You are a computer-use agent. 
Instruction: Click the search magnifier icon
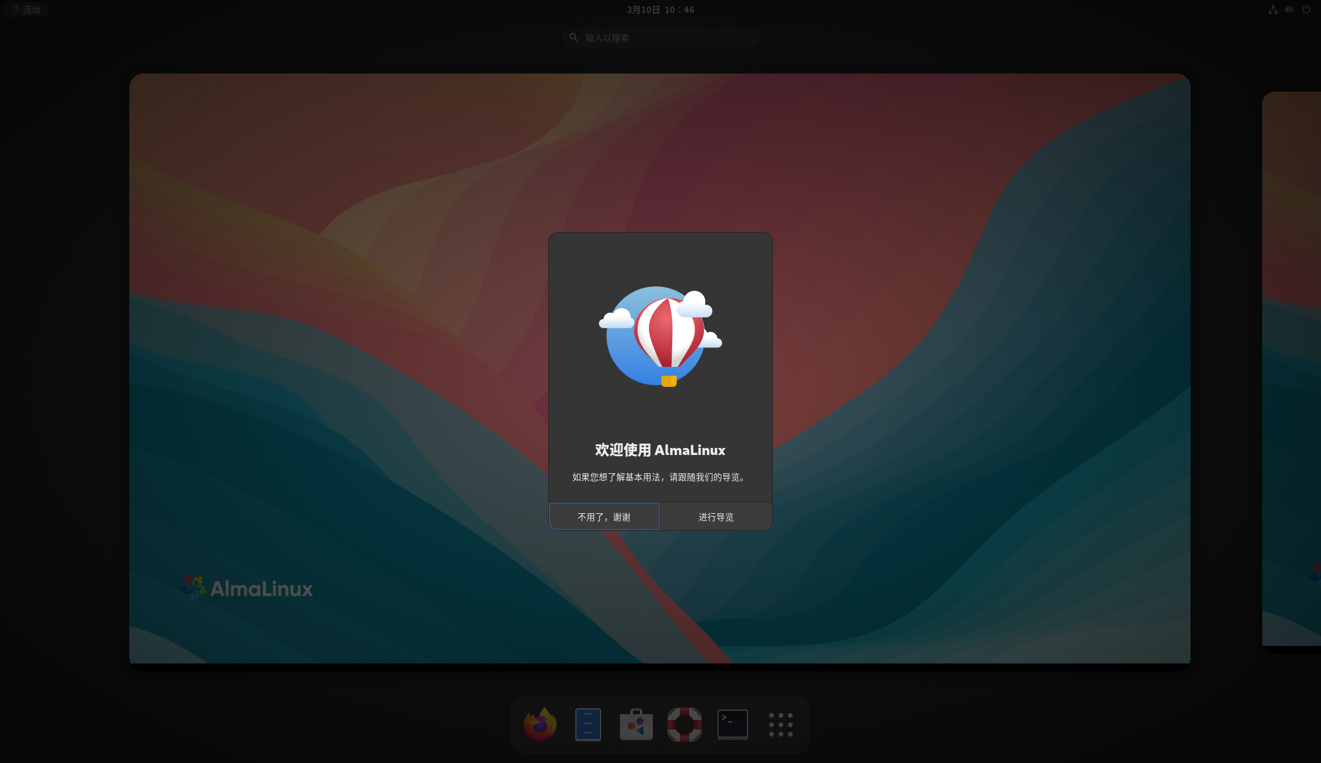pyautogui.click(x=574, y=37)
